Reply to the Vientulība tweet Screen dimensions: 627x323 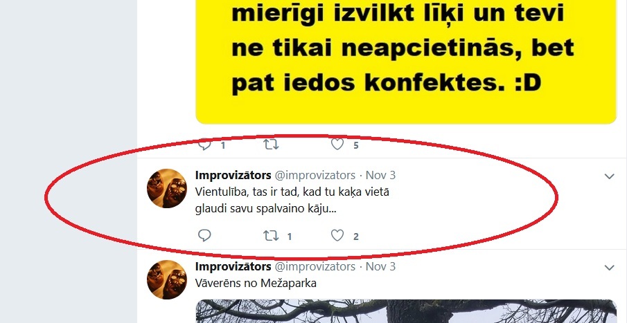click(204, 236)
